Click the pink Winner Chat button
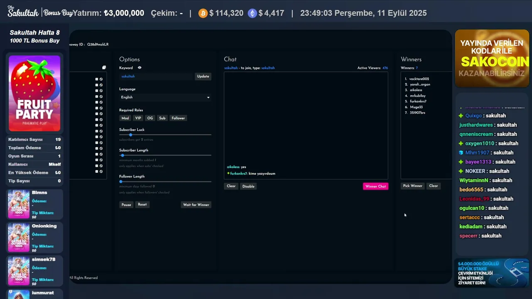532x299 pixels. point(376,186)
